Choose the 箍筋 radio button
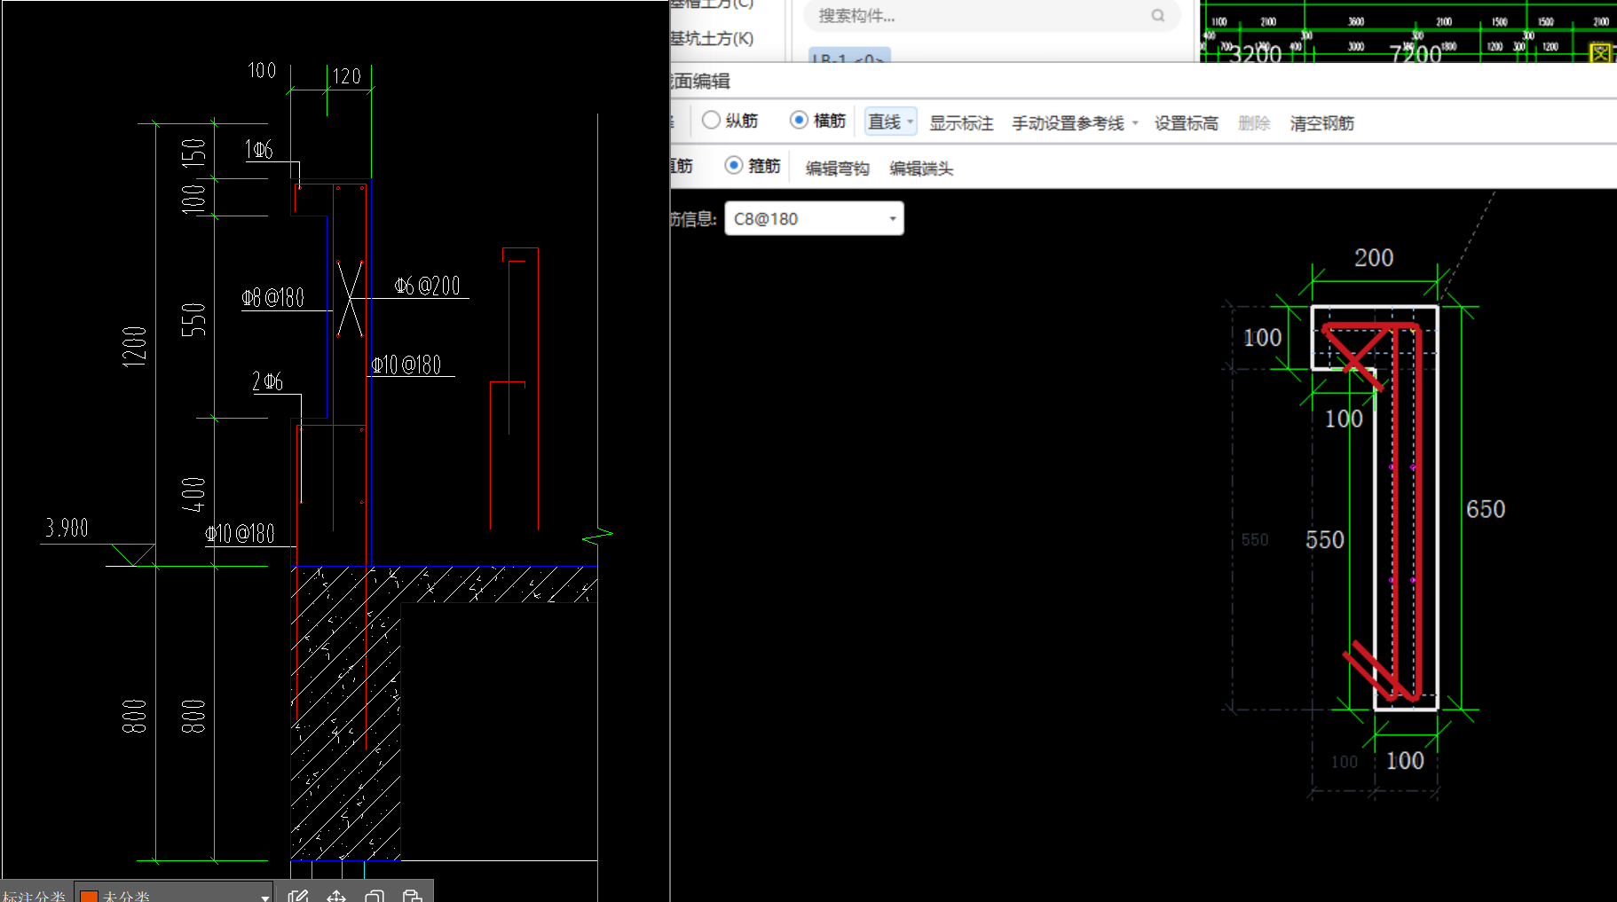This screenshot has height=902, width=1617. [733, 165]
